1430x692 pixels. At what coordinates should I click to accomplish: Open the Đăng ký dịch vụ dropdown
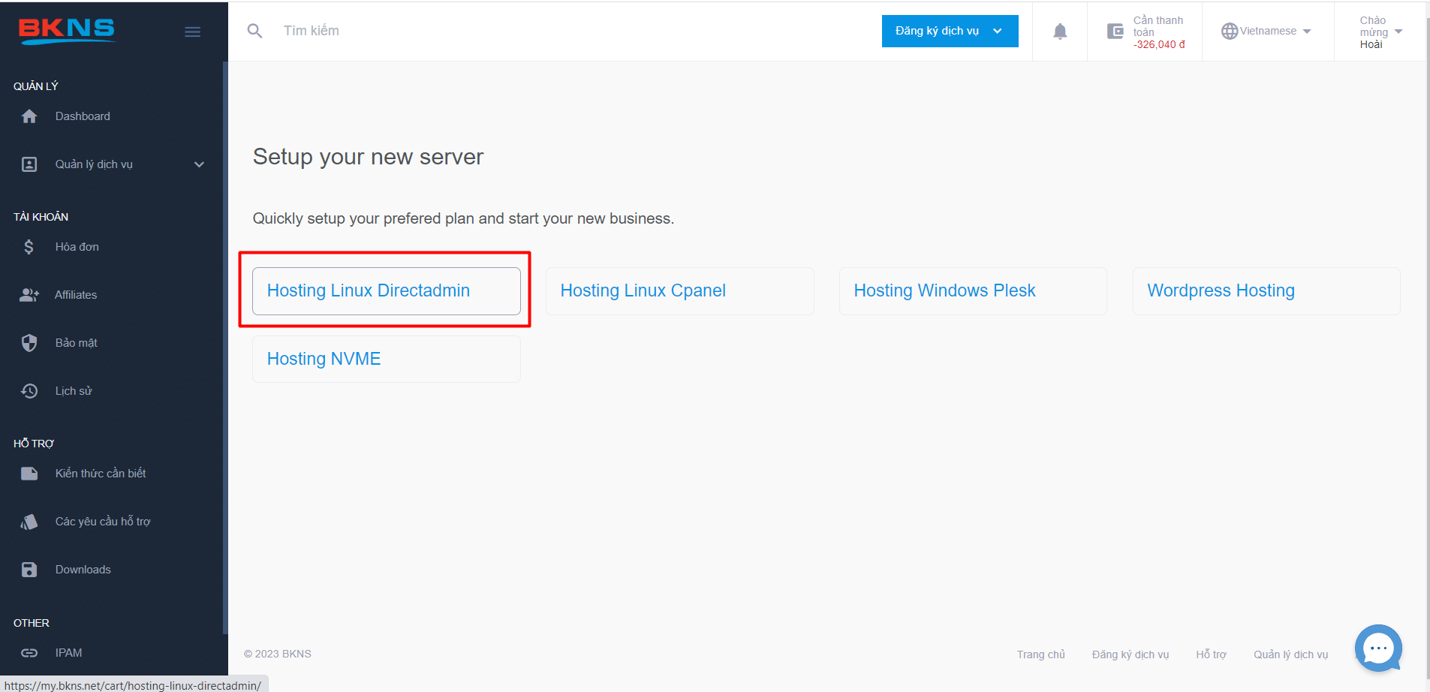(x=950, y=31)
